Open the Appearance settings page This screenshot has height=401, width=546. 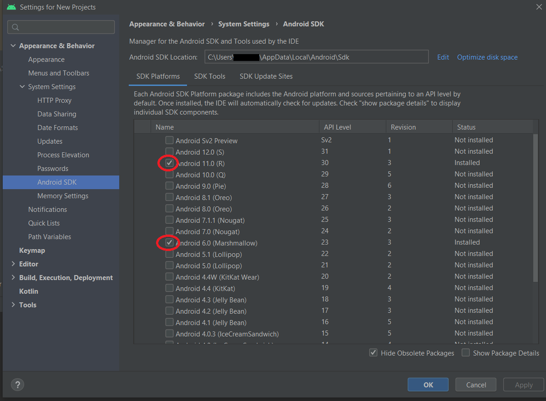(46, 60)
